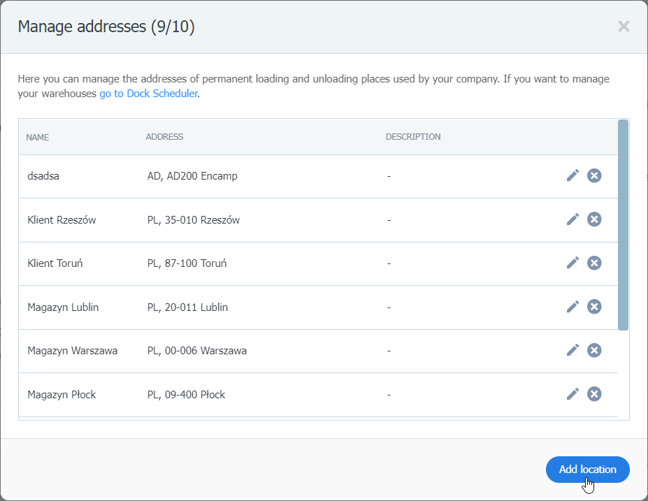Remove the Magazyn Lublin address

tap(594, 307)
